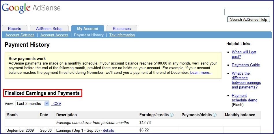The height and width of the screenshot is (134, 274).
Task: Select the $6.22 September earnings value
Action: (x=144, y=130)
